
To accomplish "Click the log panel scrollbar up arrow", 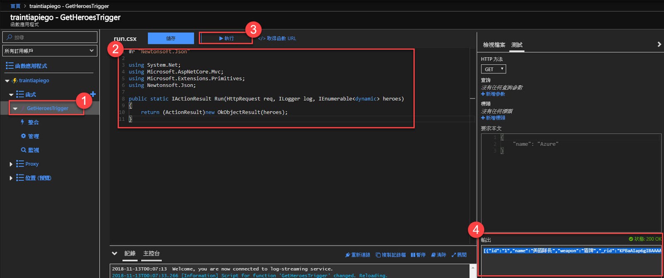I will click(x=472, y=268).
